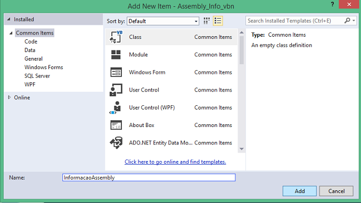Click the template list scroll up arrow
Screen dimensions: 361x203
(242, 32)
